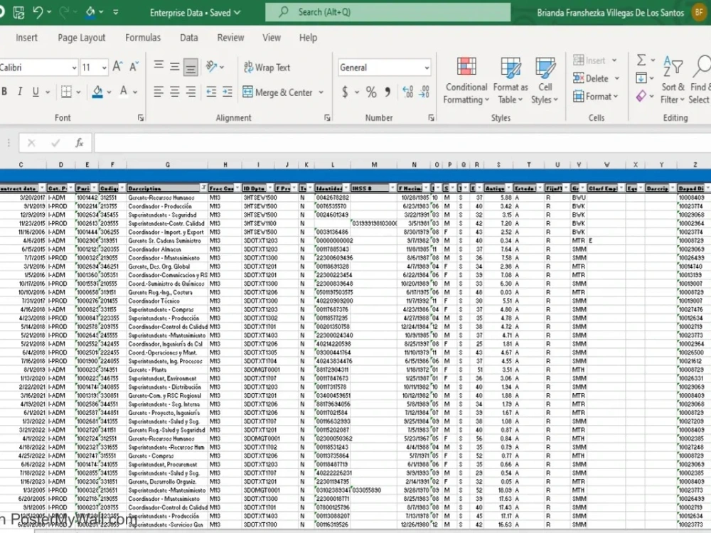Viewport: 711px width, 533px height.
Task: Increase font size with large A icon
Action: point(117,67)
